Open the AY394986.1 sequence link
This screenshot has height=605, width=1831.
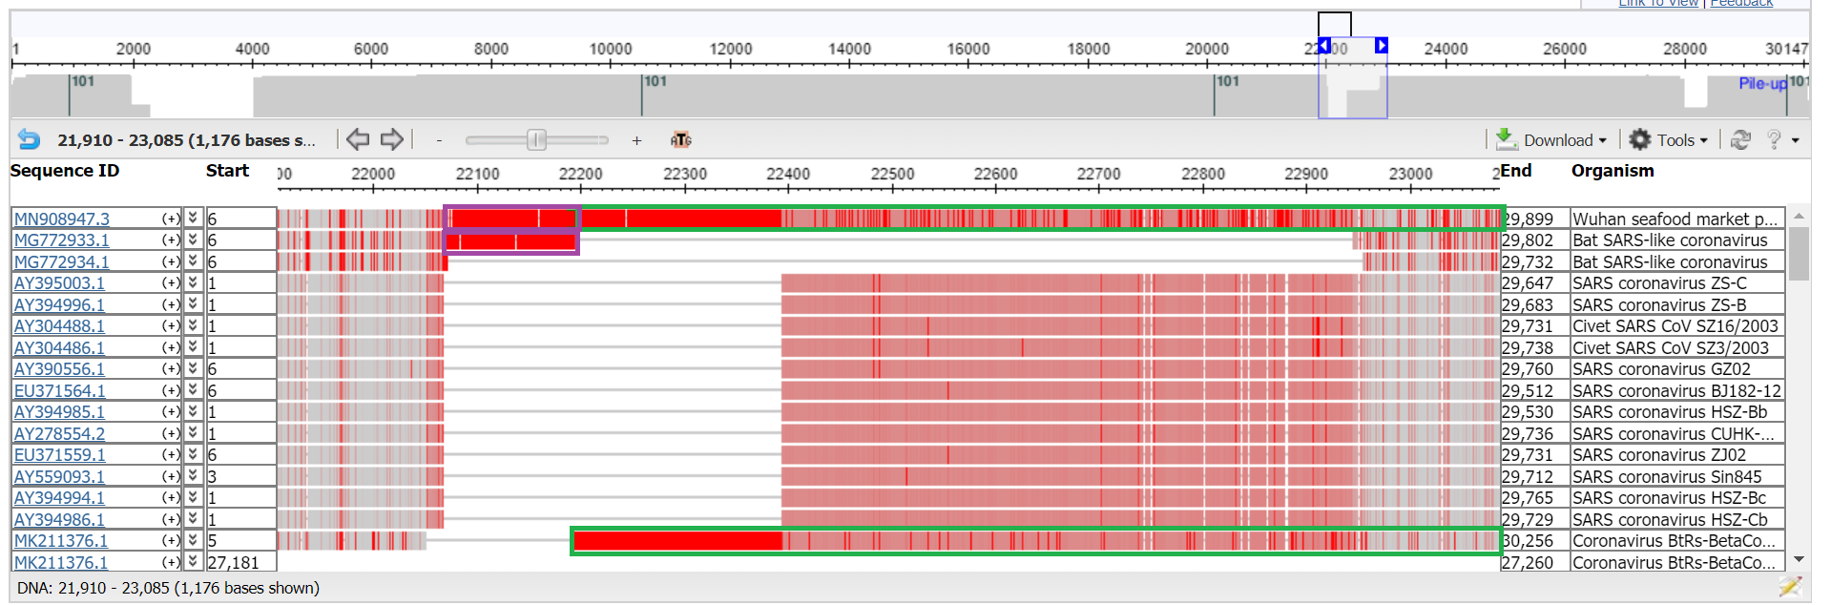coord(60,519)
